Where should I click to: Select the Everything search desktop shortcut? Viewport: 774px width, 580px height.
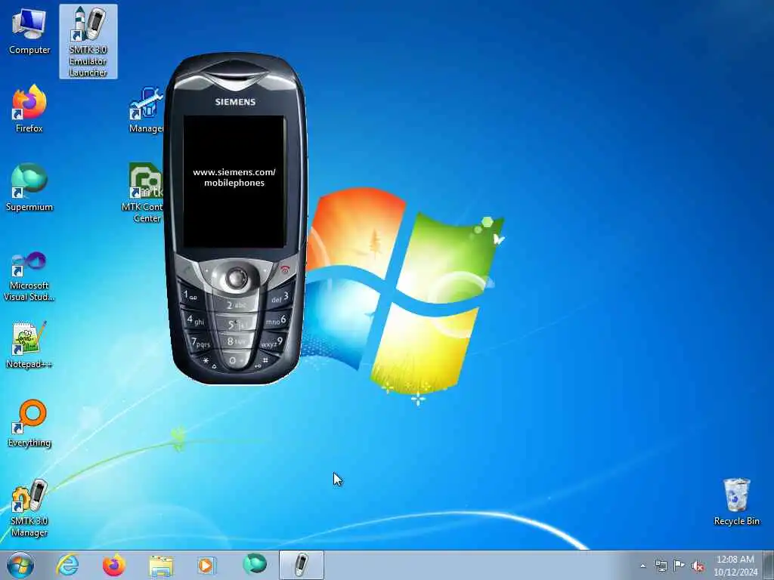[29, 423]
